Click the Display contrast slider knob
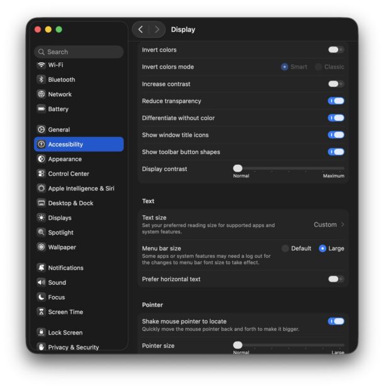The width and height of the screenshot is (384, 388). pyautogui.click(x=237, y=169)
